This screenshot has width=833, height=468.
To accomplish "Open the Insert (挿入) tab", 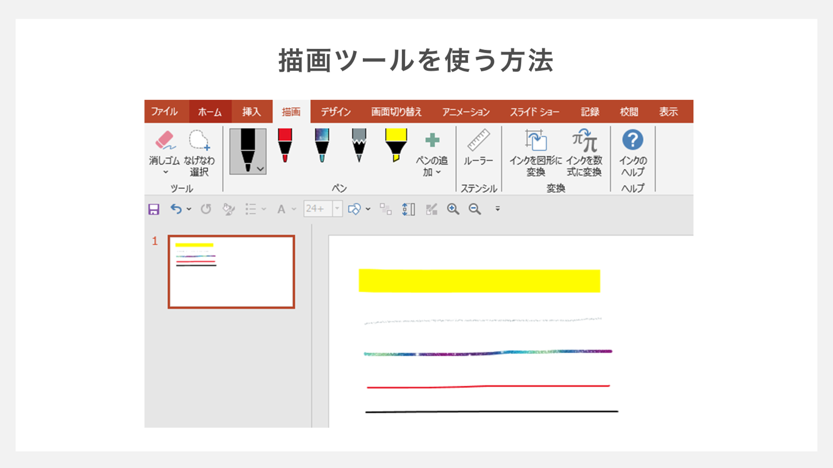I will point(251,112).
